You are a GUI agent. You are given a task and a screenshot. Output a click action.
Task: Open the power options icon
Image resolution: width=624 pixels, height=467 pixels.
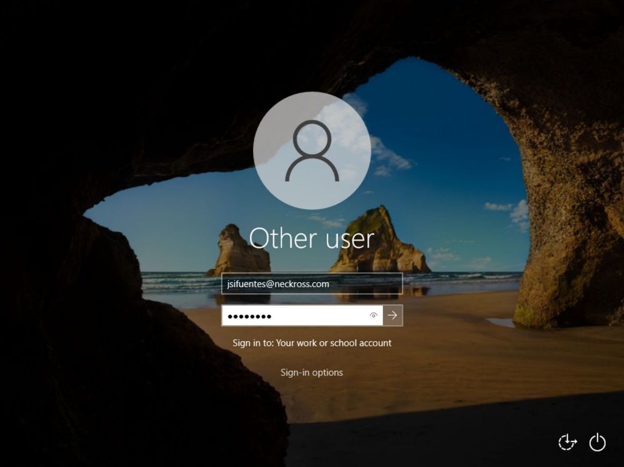tap(597, 442)
